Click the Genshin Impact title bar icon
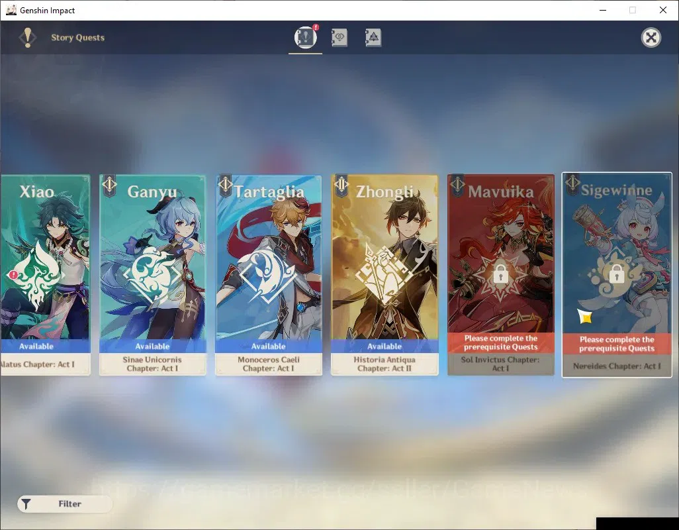Viewport: 679px width, 530px height. pyautogui.click(x=11, y=10)
